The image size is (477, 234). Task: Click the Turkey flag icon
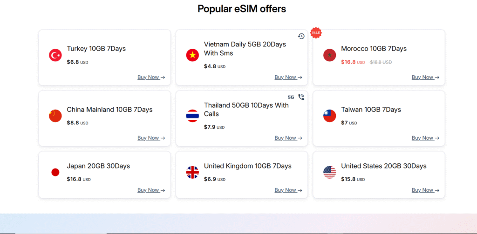(55, 55)
